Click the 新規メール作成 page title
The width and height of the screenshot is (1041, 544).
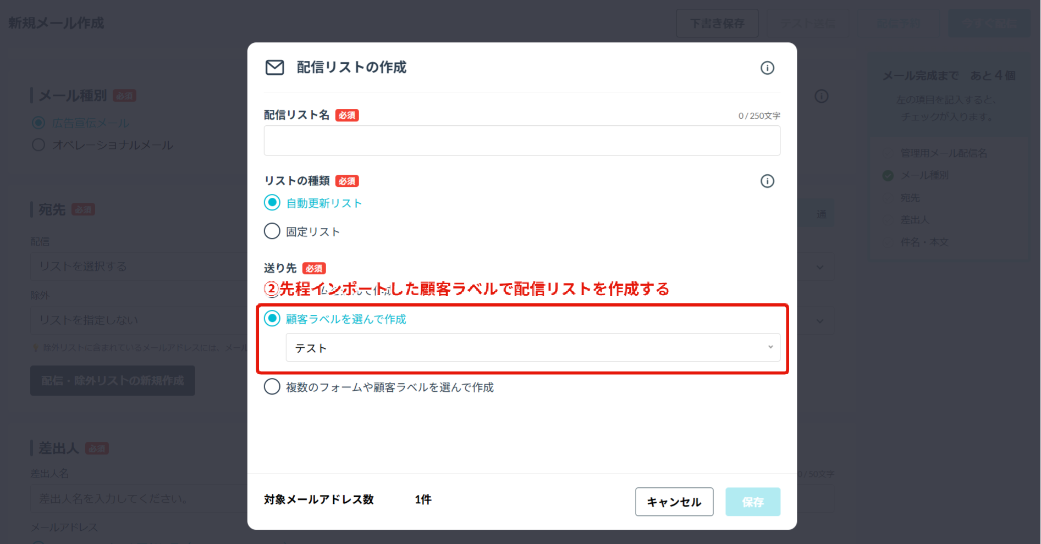[56, 23]
